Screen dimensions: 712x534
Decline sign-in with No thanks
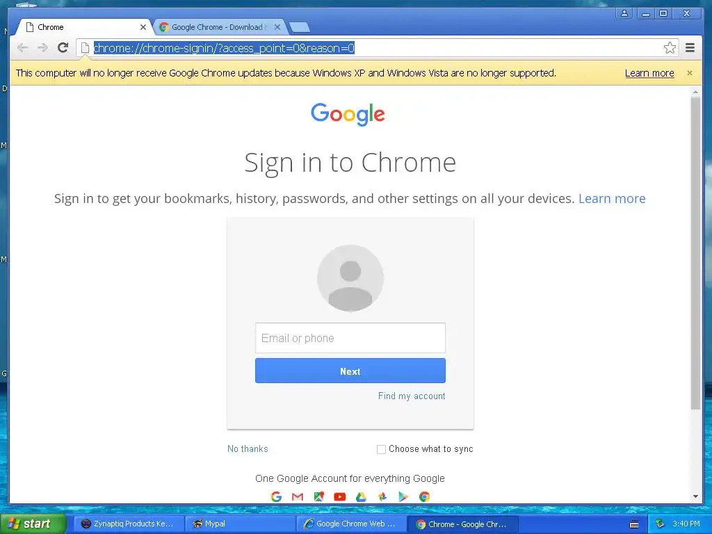click(248, 449)
